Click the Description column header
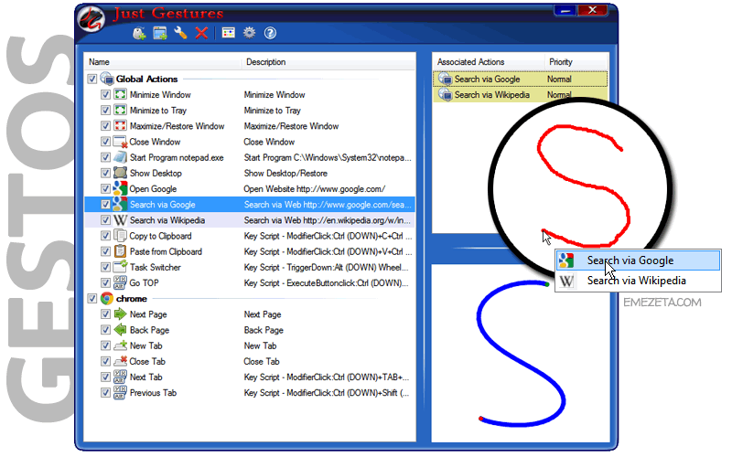This screenshot has height=457, width=732. 328,61
